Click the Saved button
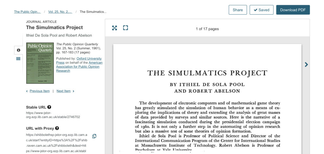This screenshot has width=324, height=154. point(261,10)
